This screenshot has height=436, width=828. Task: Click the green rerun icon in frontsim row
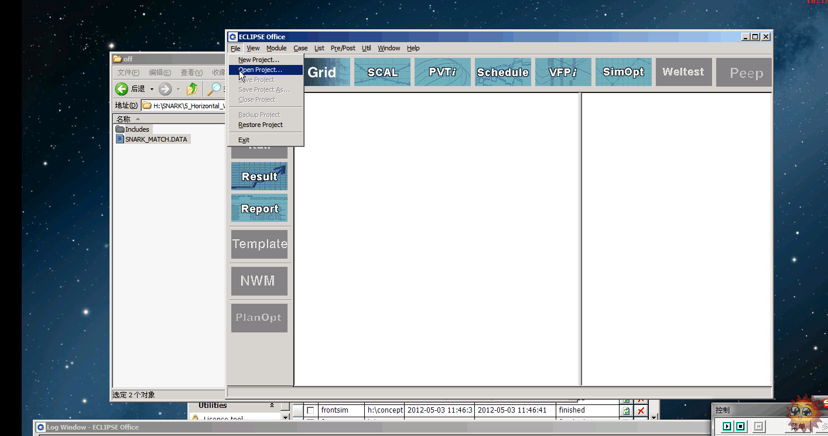coord(627,411)
